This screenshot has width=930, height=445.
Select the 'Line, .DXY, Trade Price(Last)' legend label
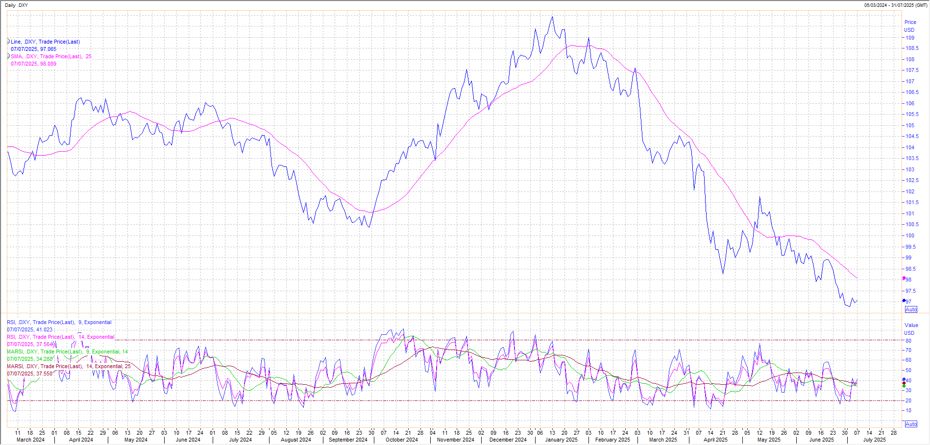click(x=45, y=42)
